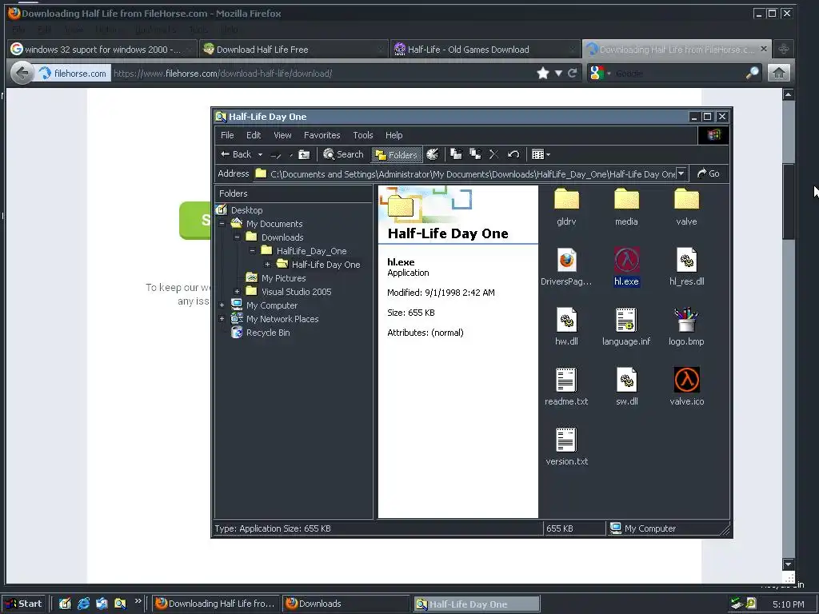This screenshot has height=614, width=819.
Task: Switch to Downloading Half Life taskbar button
Action: click(216, 604)
